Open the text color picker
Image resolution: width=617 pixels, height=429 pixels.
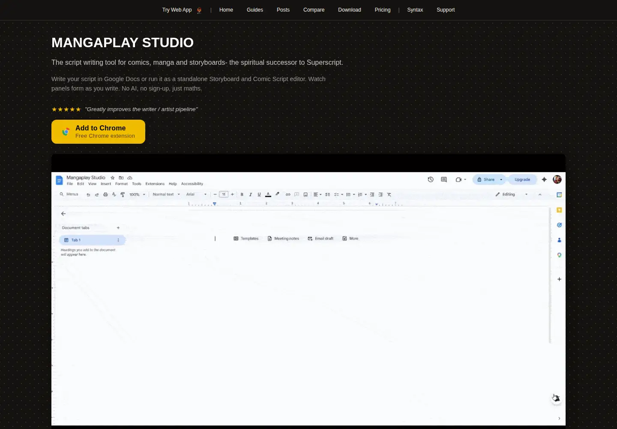[x=268, y=194]
